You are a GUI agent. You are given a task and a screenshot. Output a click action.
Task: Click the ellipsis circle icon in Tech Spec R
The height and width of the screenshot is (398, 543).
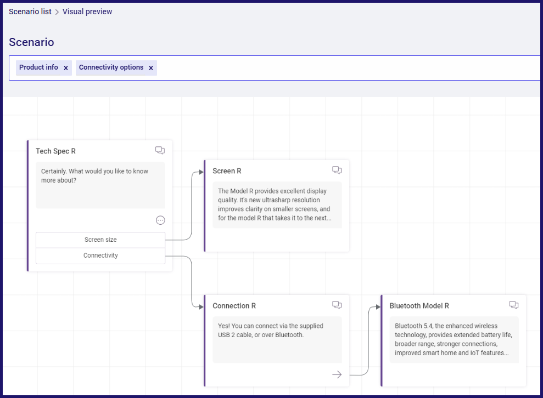pyautogui.click(x=160, y=220)
